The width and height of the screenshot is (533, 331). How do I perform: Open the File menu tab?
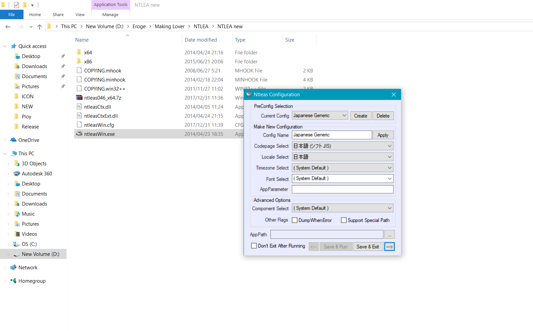click(x=11, y=14)
